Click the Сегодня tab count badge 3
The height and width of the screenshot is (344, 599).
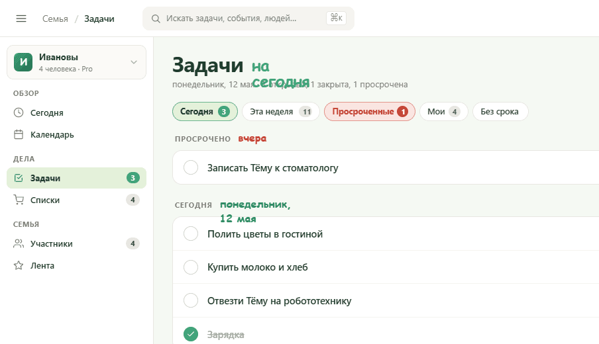(224, 112)
